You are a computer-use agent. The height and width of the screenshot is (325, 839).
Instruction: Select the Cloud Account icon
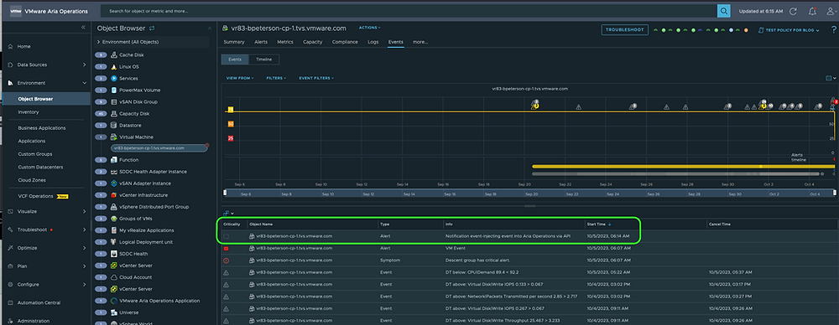click(114, 277)
